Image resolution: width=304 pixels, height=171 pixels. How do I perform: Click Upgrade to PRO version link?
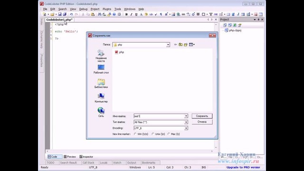tap(243, 167)
